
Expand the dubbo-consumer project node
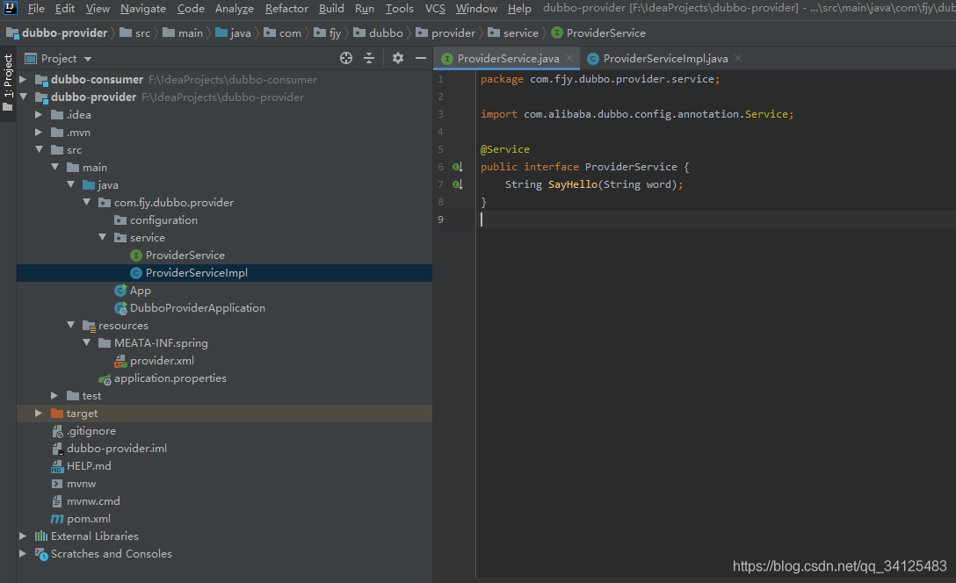(x=23, y=79)
